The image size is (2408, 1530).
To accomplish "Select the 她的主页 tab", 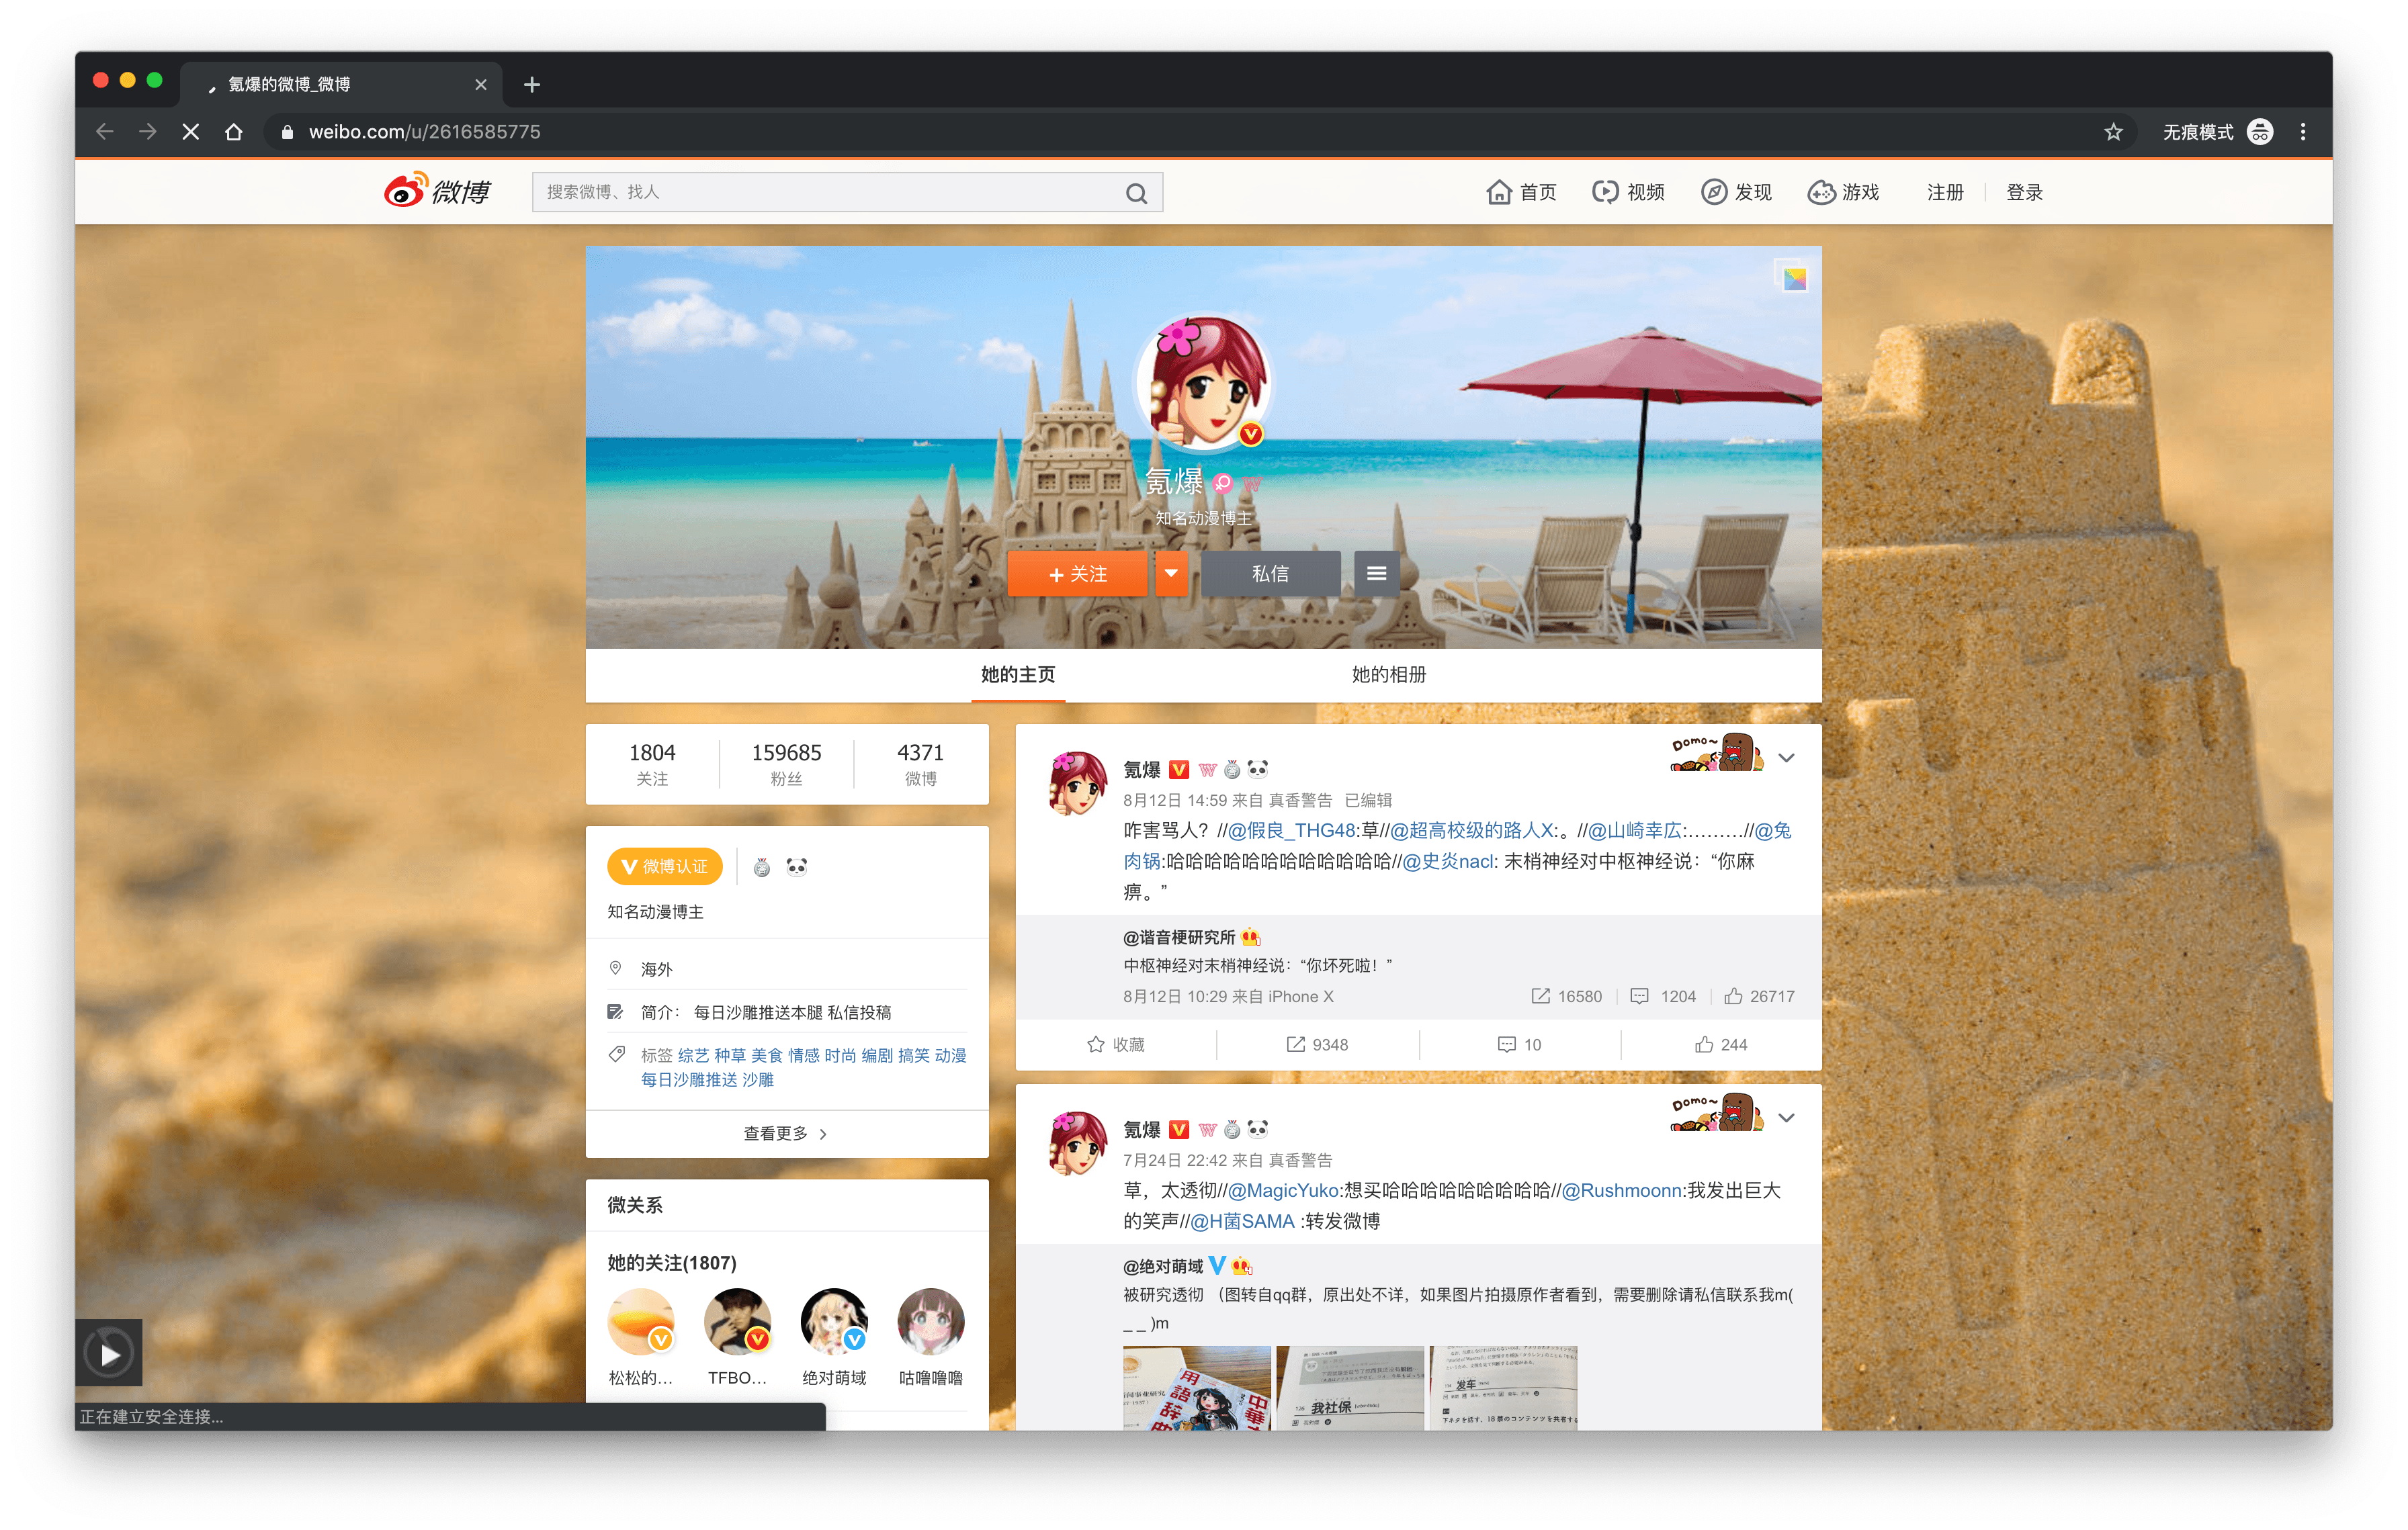I will point(1017,674).
